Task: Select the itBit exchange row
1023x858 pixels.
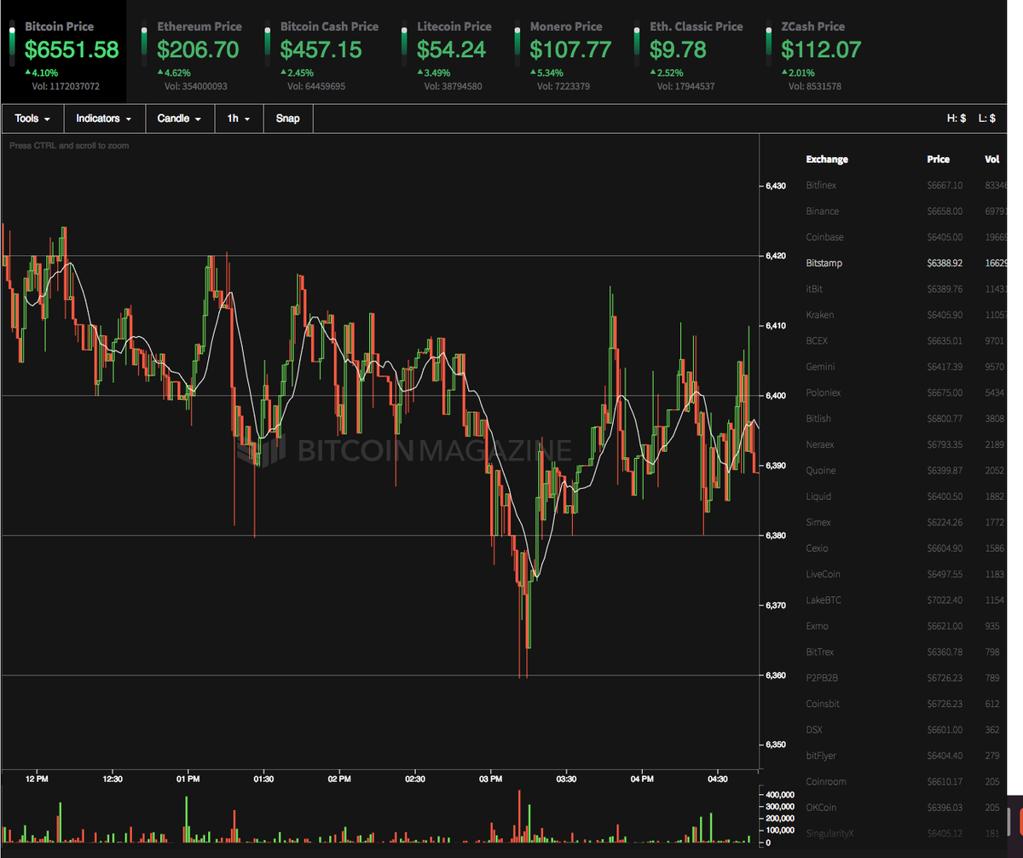Action: 906,289
